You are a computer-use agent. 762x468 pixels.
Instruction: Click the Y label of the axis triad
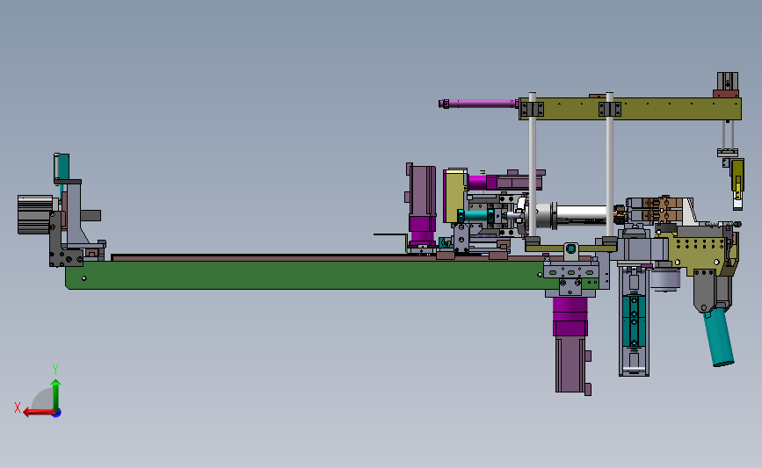tap(54, 370)
